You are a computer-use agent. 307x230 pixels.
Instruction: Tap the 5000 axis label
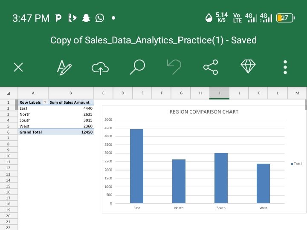[x=108, y=120]
